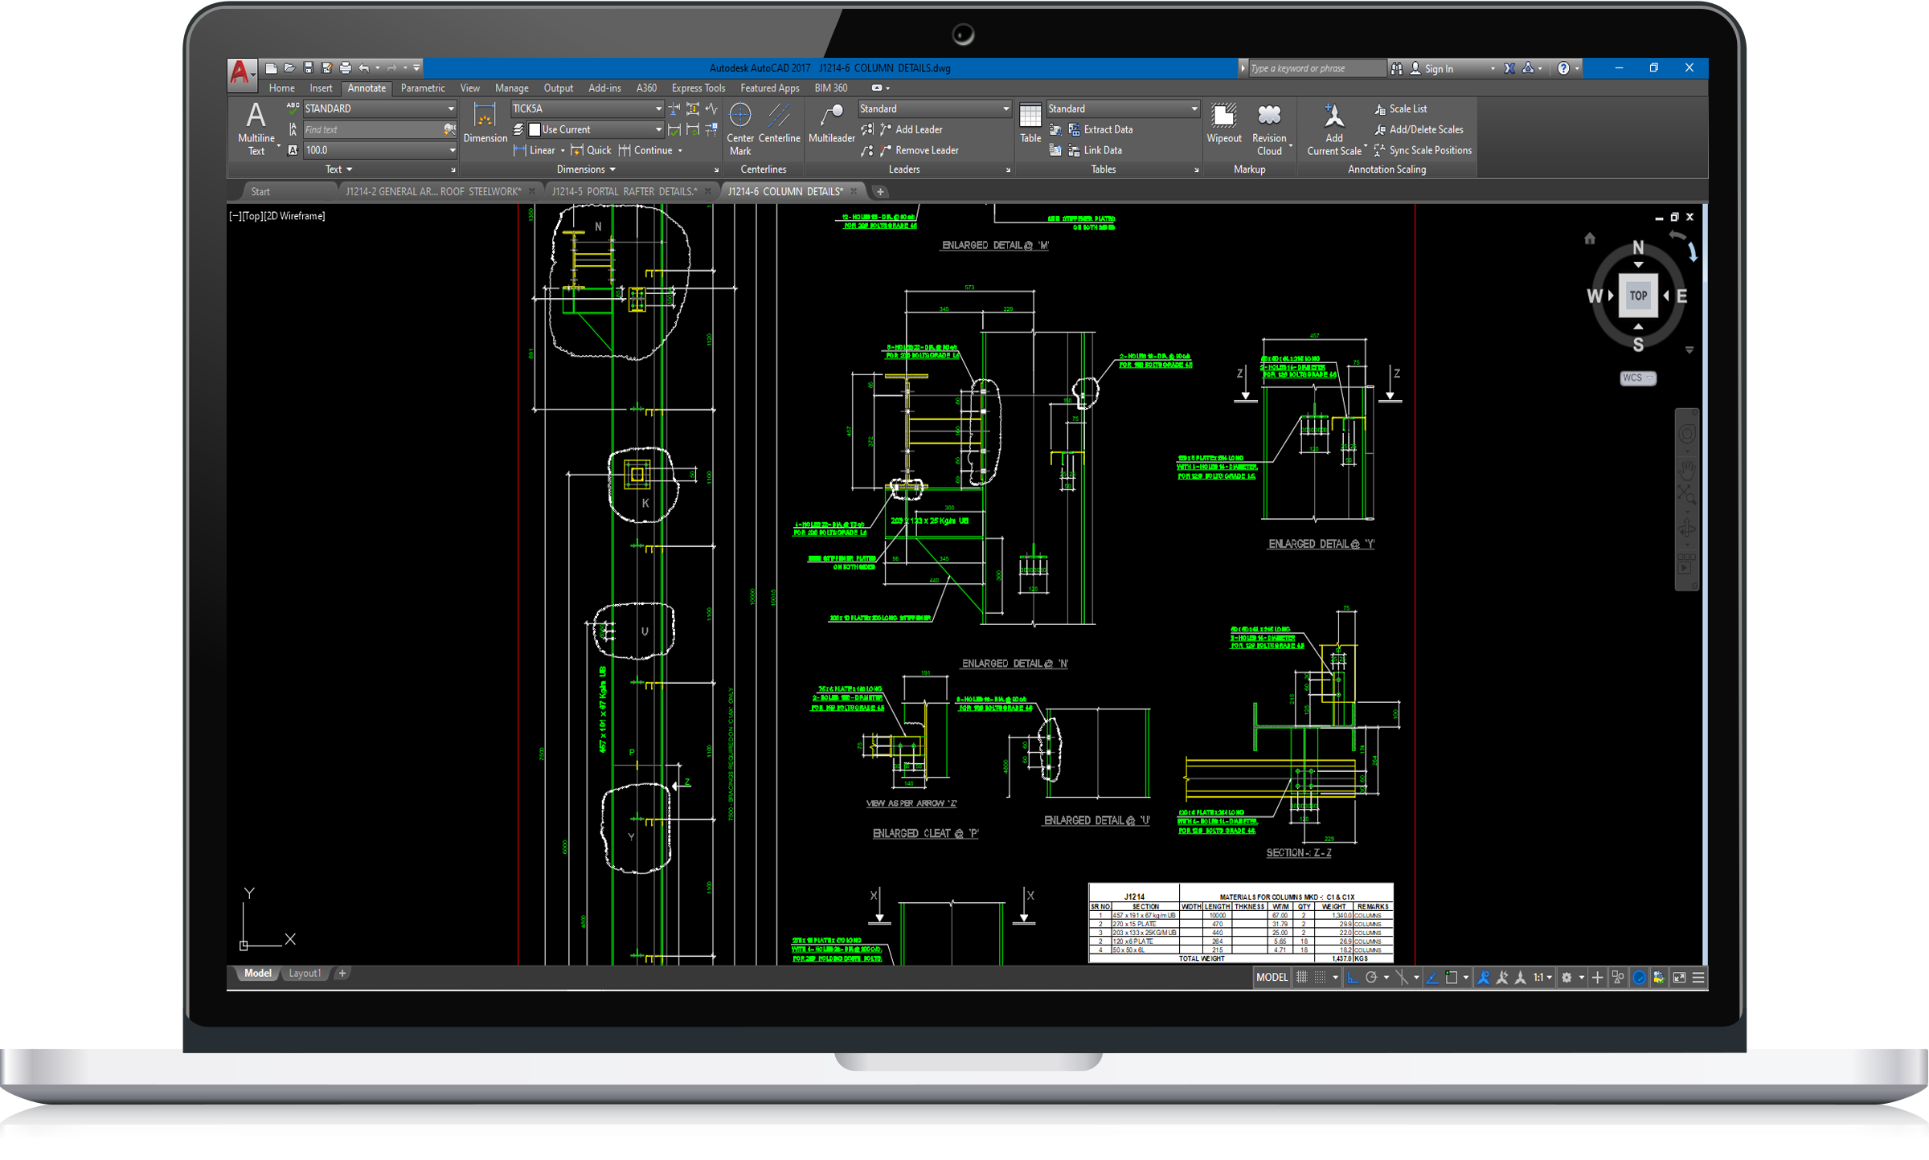Screen dimensions: 1929x1160
Task: Click the Workspace Switching gear icon
Action: coord(1567,978)
